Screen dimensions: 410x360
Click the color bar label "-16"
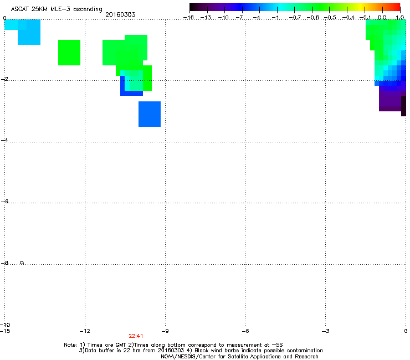[188, 18]
